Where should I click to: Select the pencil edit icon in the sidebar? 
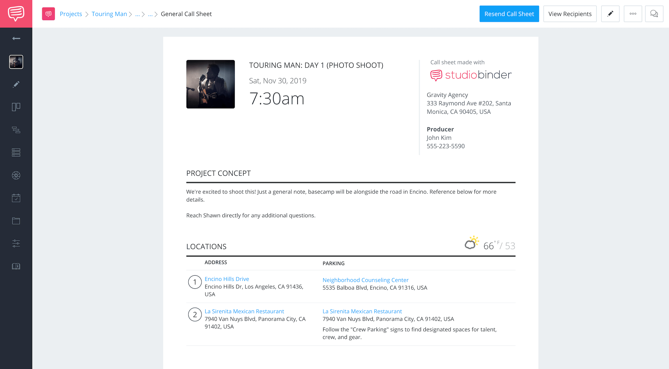click(x=16, y=84)
